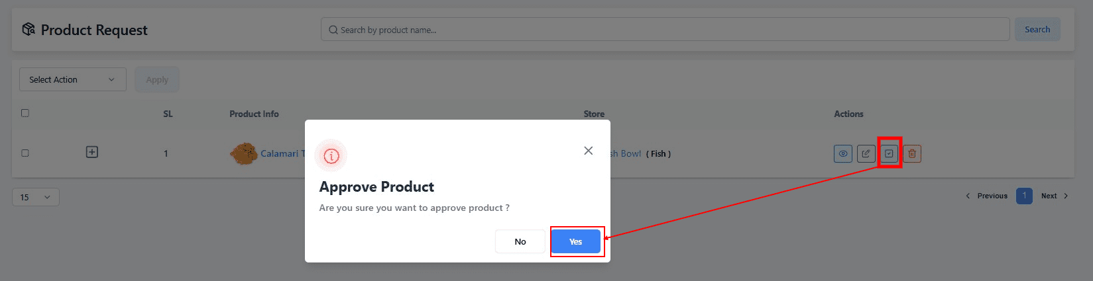This screenshot has width=1093, height=281.
Task: Click the Calamari product thumbnail
Action: [x=244, y=153]
